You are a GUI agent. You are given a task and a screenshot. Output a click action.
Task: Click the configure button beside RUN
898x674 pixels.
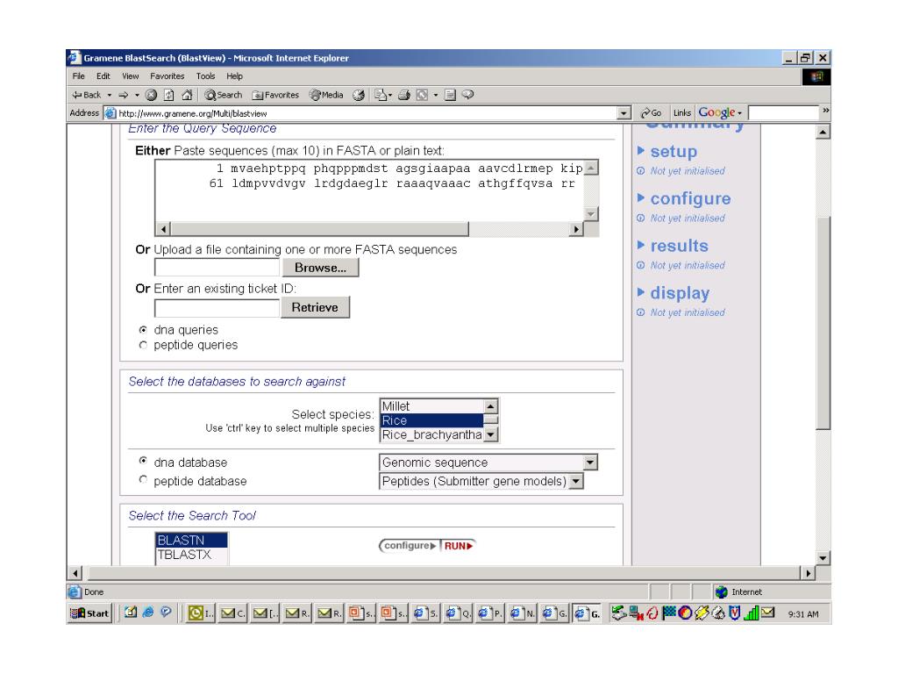pyautogui.click(x=409, y=546)
